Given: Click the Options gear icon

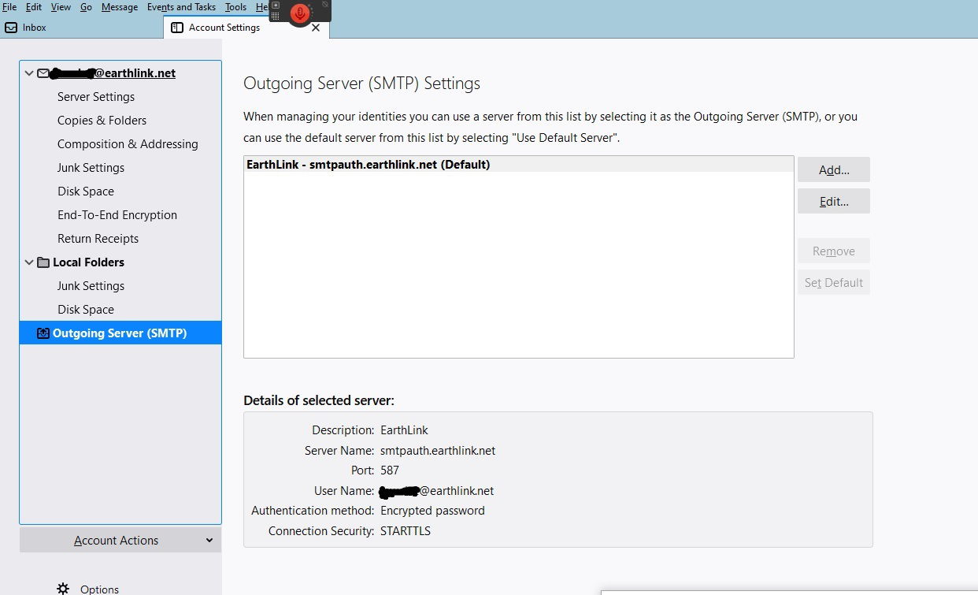Looking at the screenshot, I should (x=63, y=589).
